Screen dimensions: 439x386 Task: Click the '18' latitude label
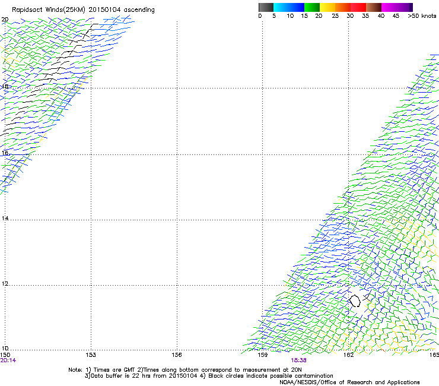[5, 86]
